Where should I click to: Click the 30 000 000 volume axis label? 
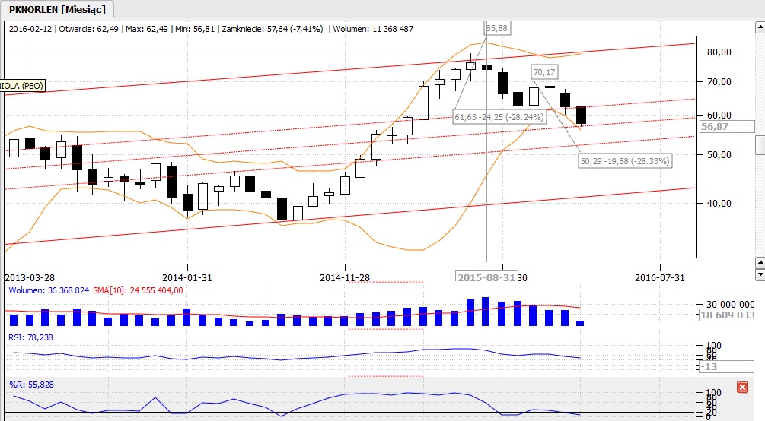click(730, 305)
